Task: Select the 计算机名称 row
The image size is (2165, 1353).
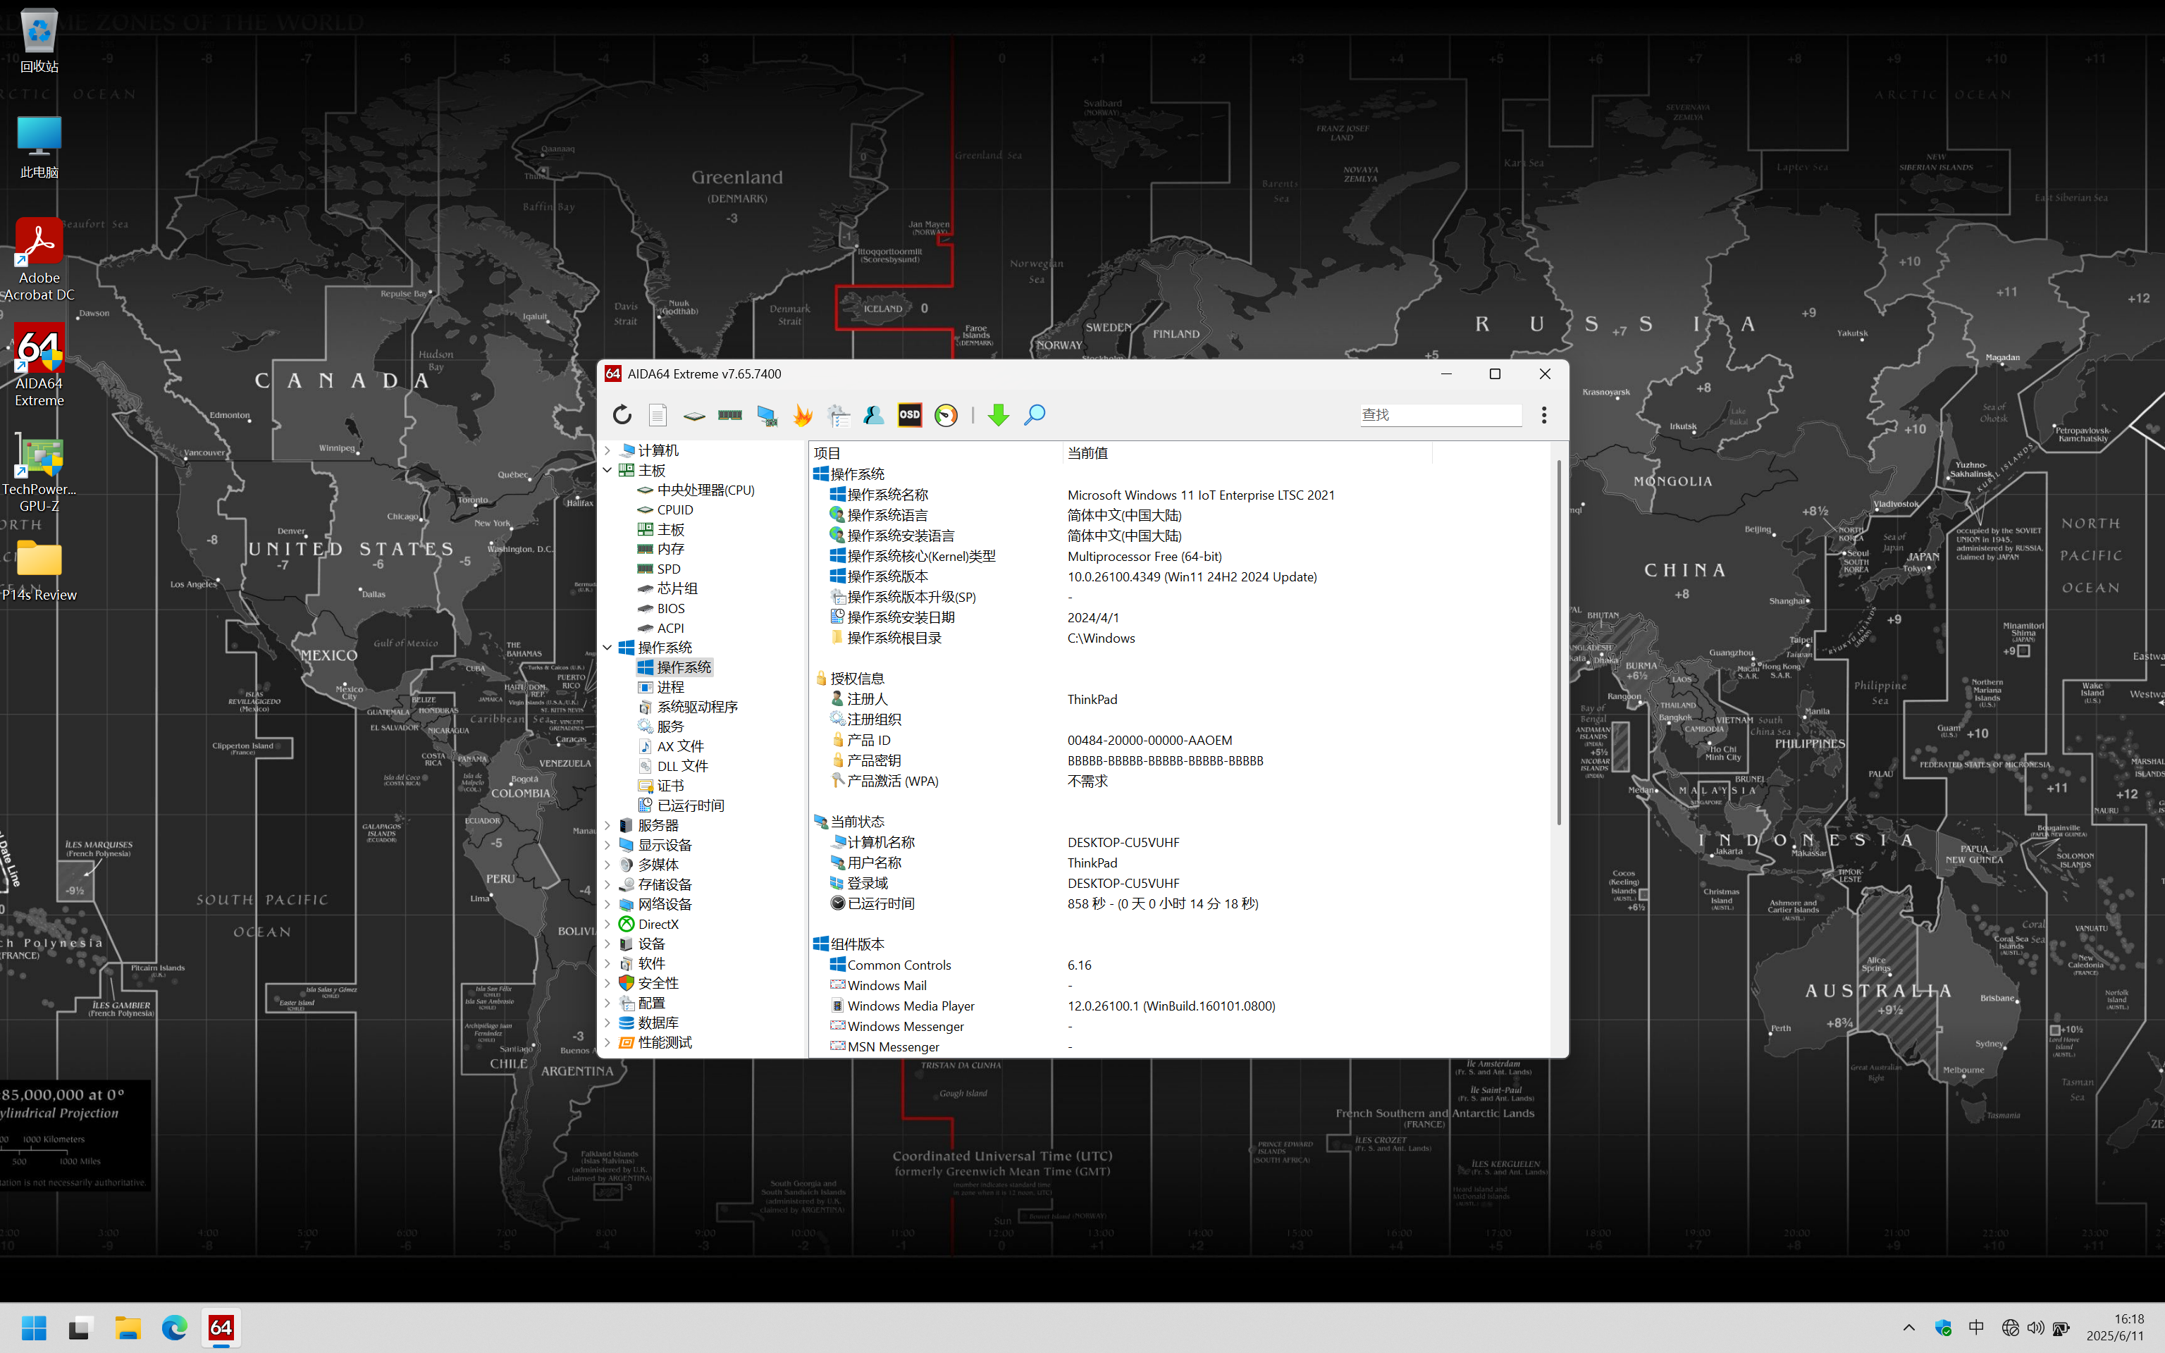Action: coord(1179,842)
